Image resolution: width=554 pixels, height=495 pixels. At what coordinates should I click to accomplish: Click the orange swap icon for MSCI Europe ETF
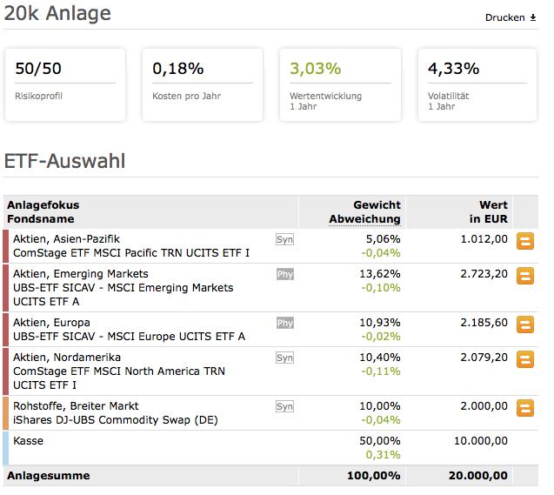click(x=525, y=324)
